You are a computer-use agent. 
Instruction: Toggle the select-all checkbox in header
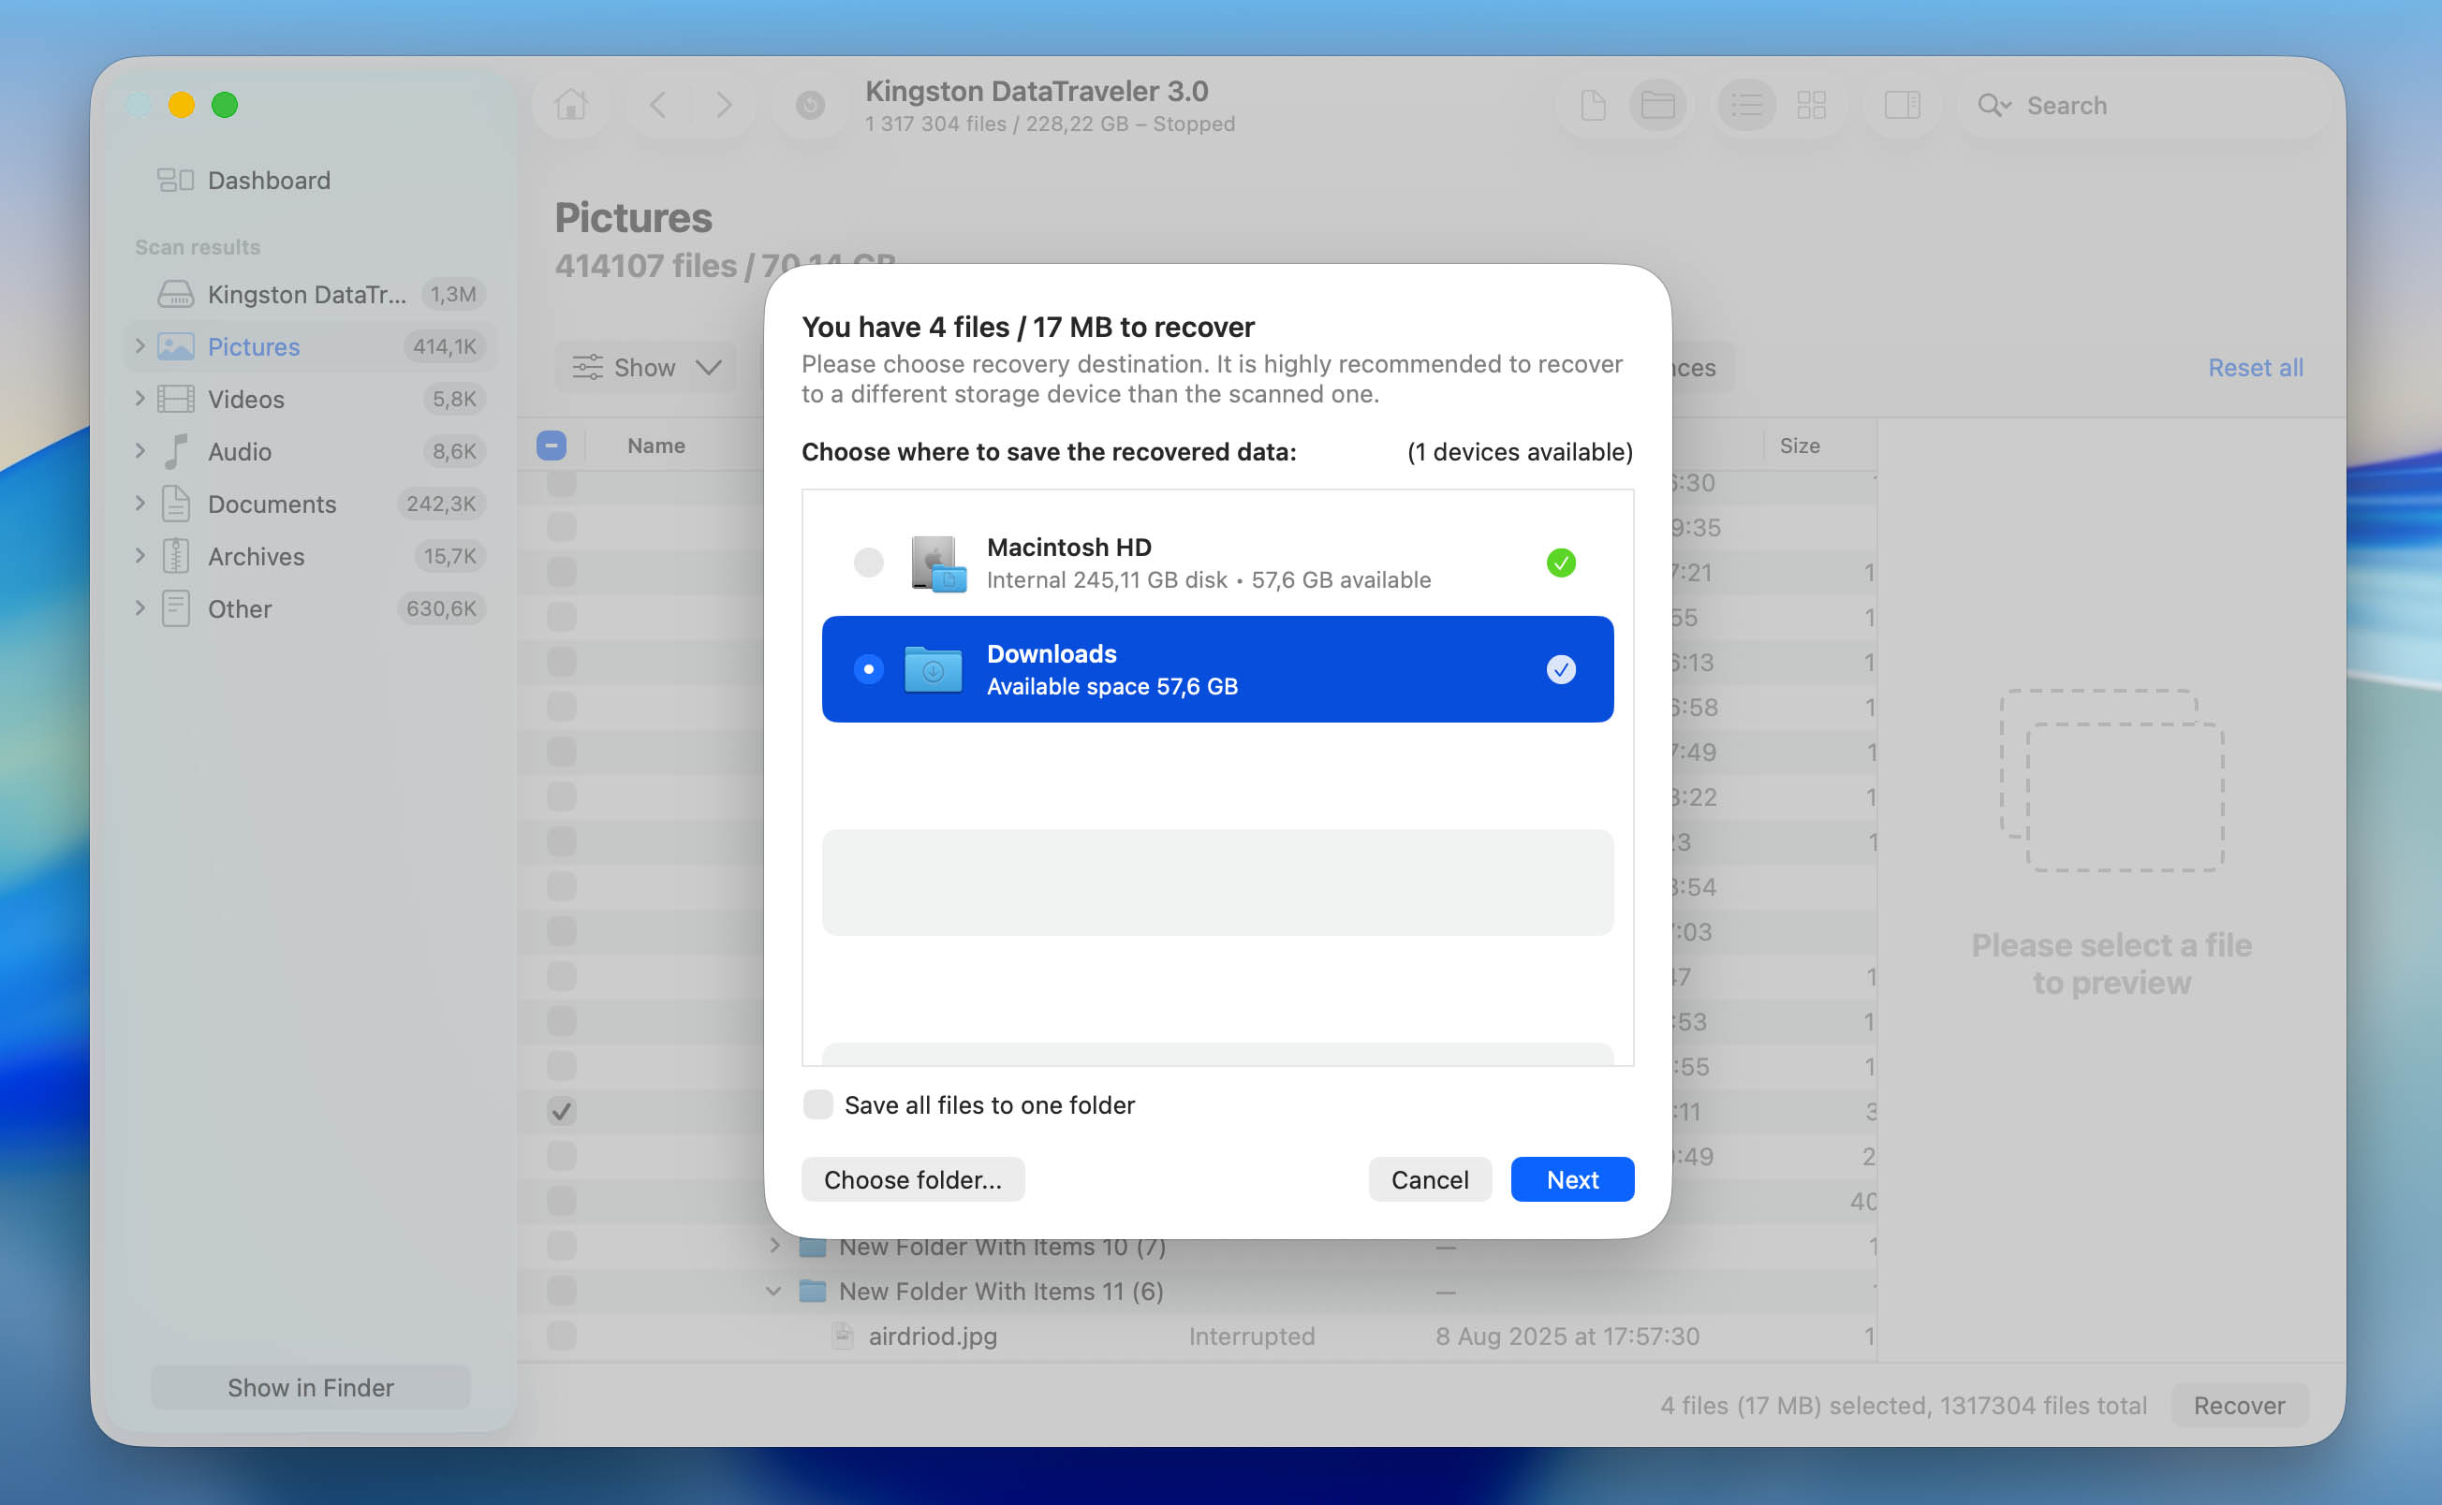click(552, 445)
